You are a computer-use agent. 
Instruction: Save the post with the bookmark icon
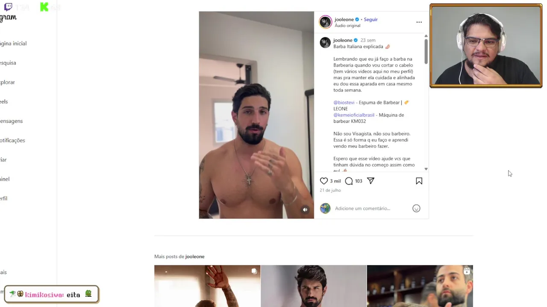[419, 181]
